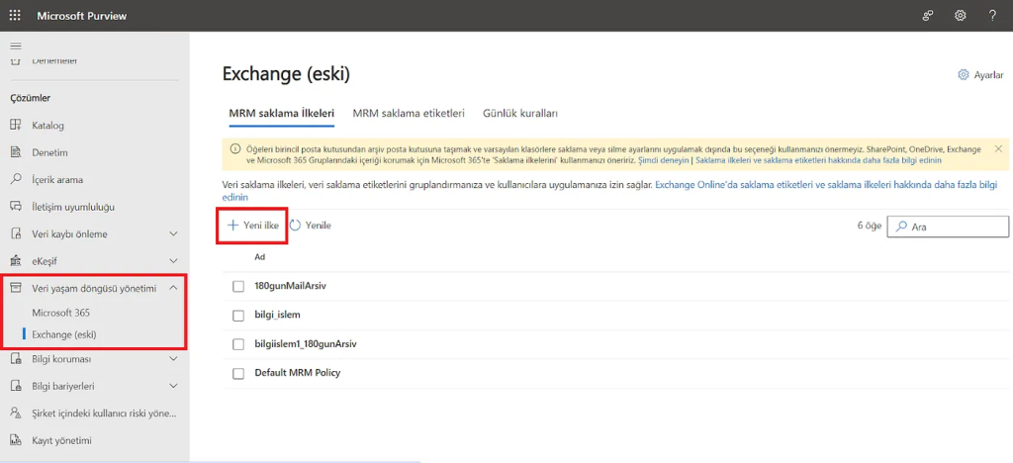Screen dimensions: 1013x463
Task: Tick the Default MRM Policy checkbox
Action: coord(237,373)
